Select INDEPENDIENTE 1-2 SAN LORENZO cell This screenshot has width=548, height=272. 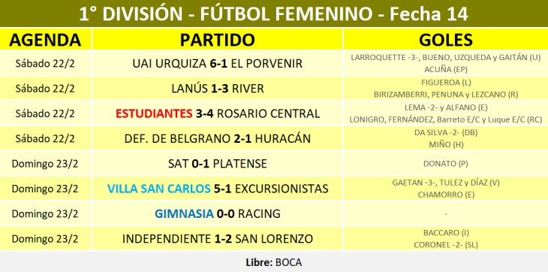pyautogui.click(x=218, y=239)
